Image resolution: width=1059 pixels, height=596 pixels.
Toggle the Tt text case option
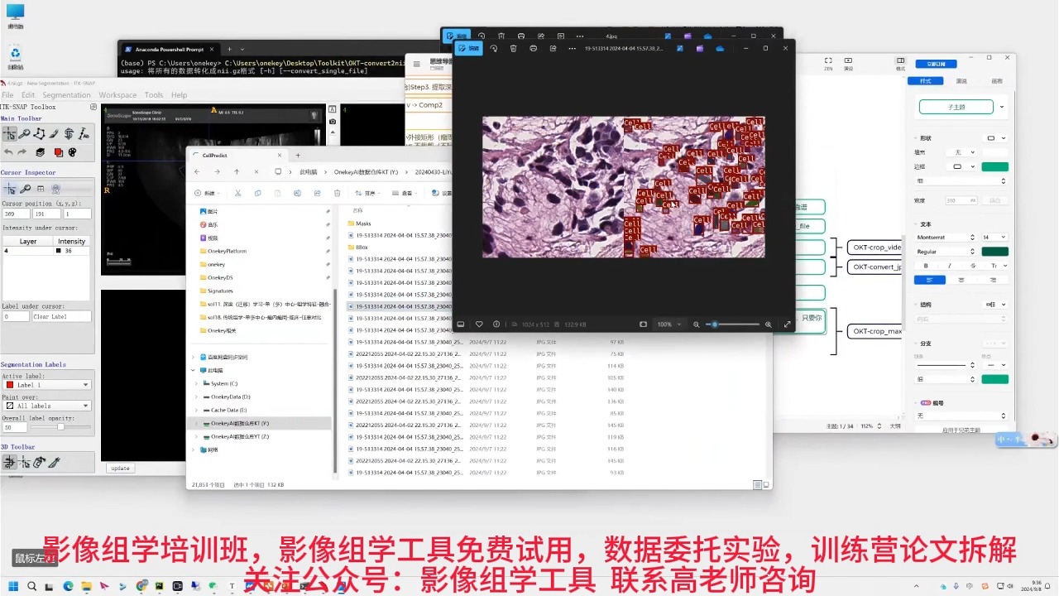pos(994,266)
